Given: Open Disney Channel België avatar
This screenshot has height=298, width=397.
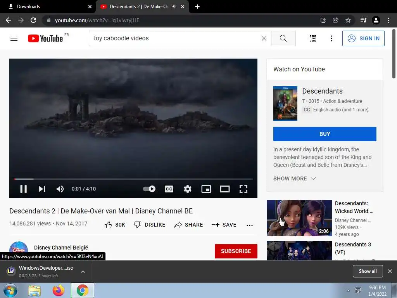Looking at the screenshot, I should [x=19, y=251].
